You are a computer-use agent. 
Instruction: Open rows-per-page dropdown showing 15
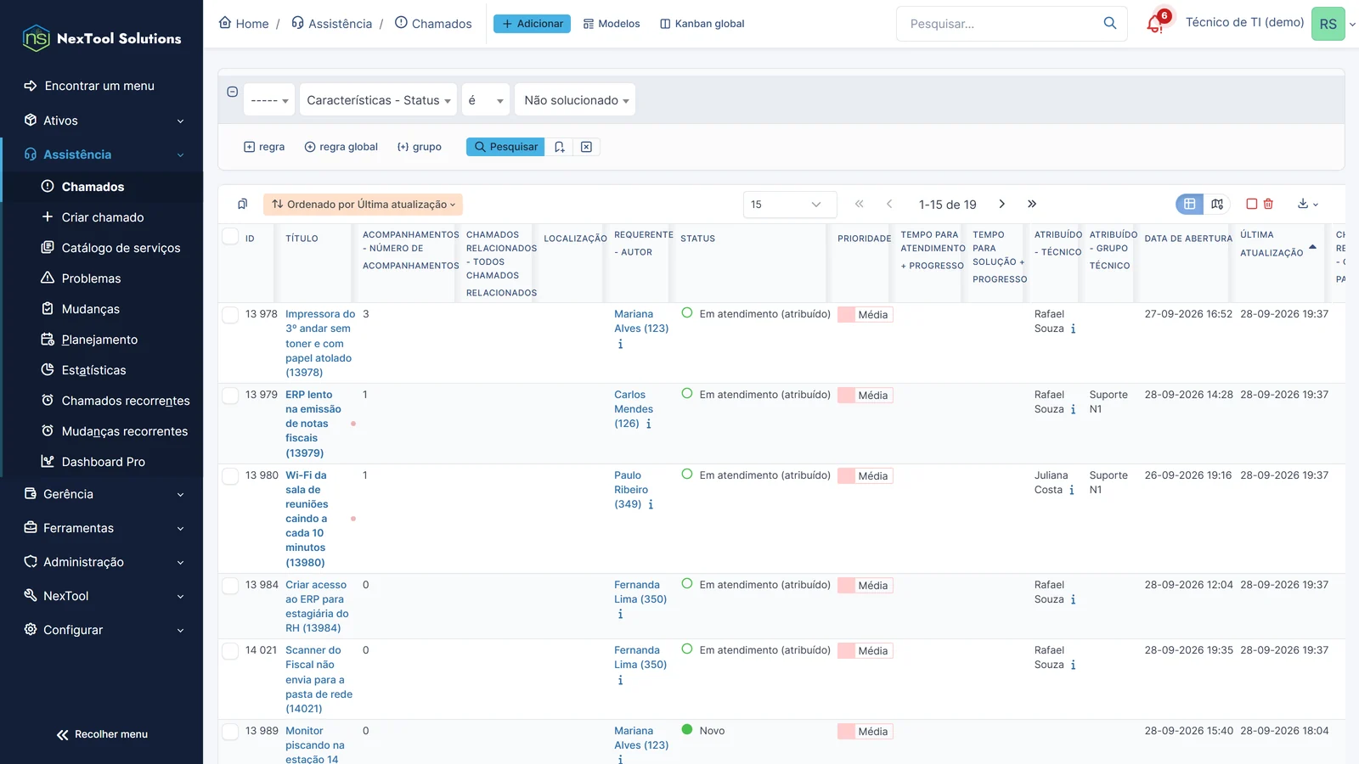789,205
